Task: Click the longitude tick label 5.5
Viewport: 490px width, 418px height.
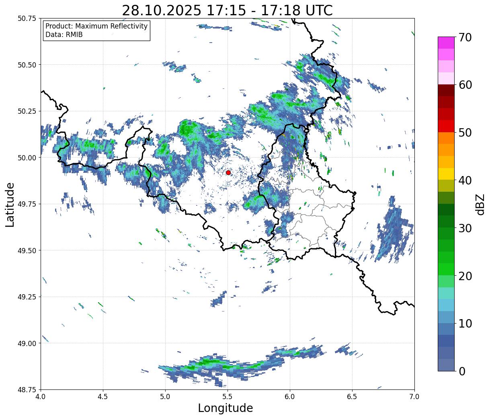Action: click(228, 396)
